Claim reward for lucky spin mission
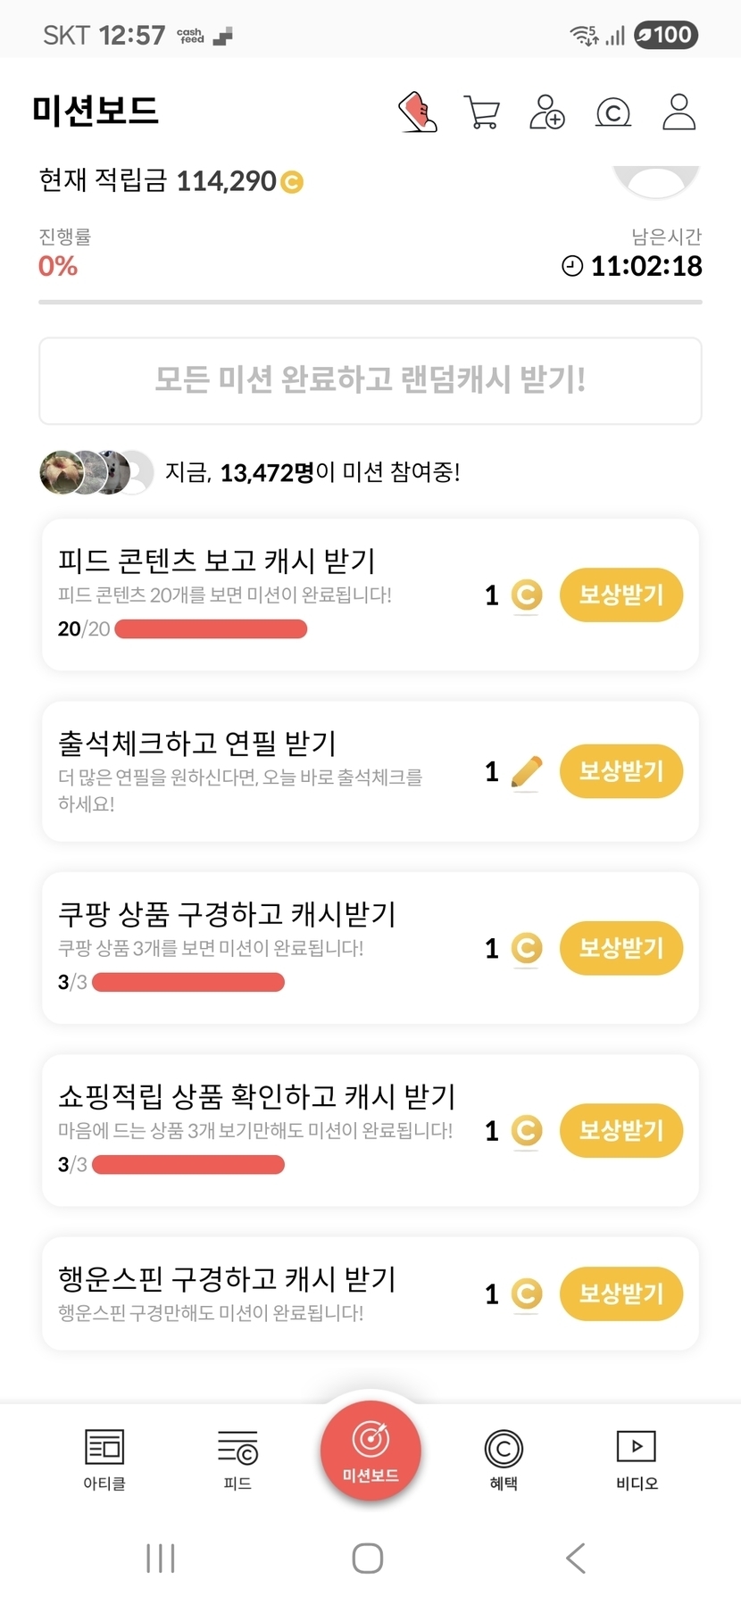The image size is (741, 1605). click(621, 1293)
